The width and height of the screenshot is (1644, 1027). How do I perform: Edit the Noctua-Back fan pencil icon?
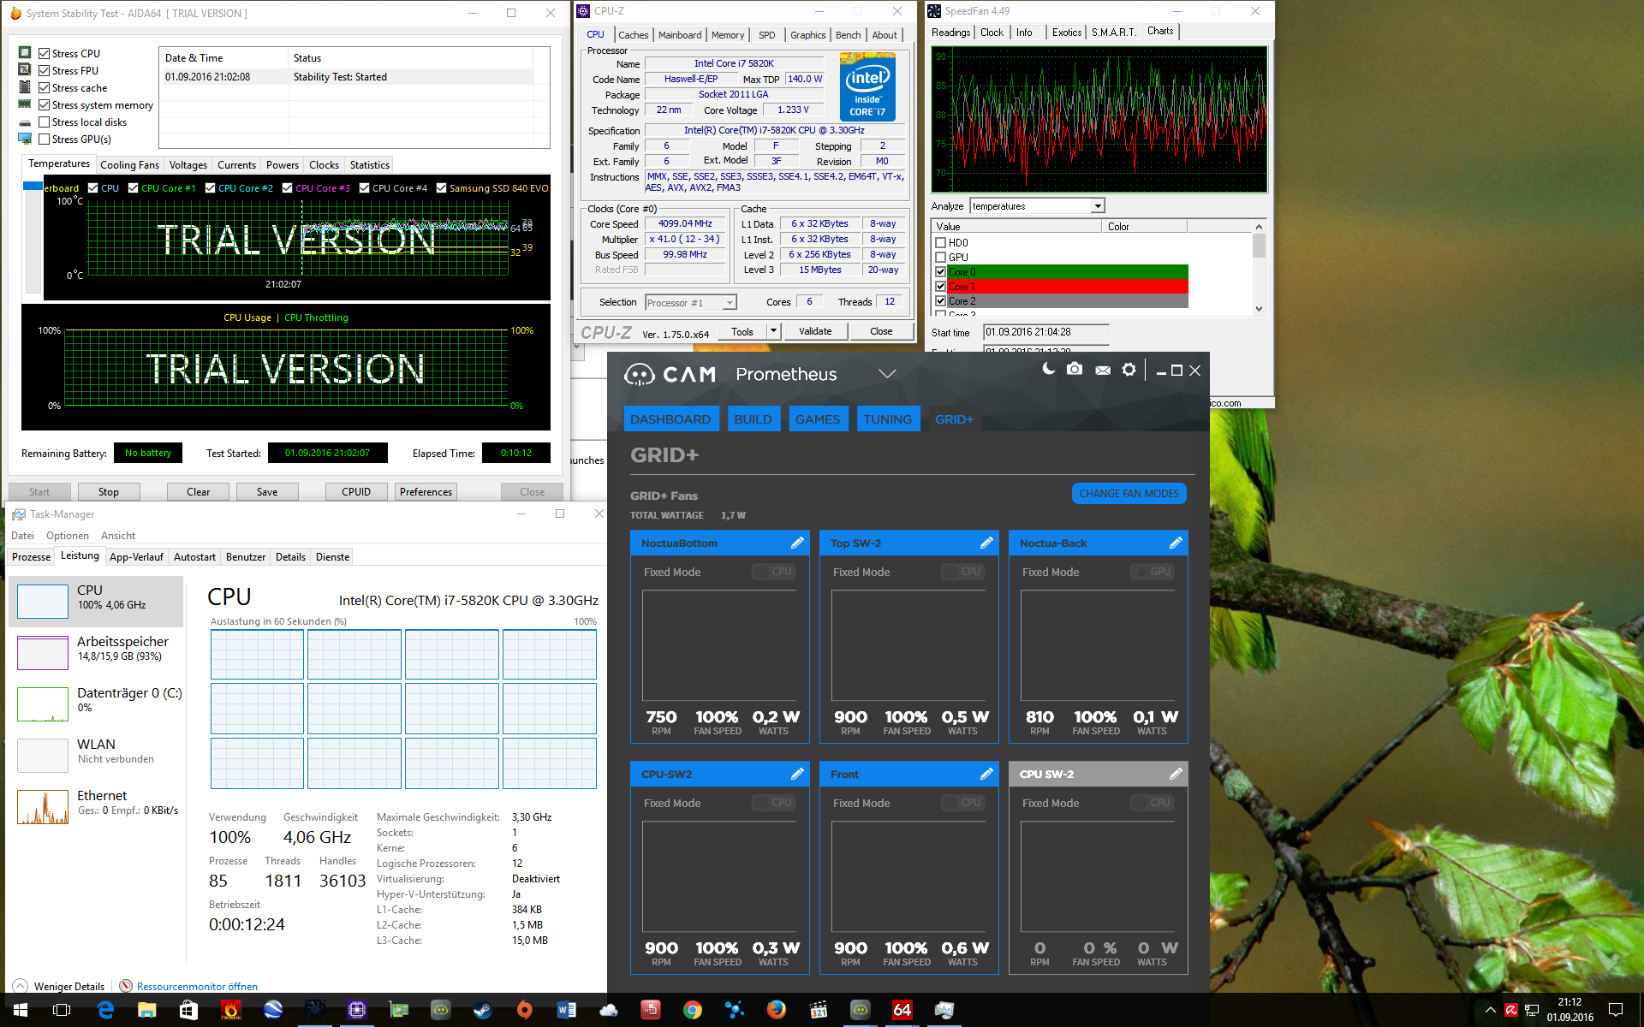tap(1175, 543)
